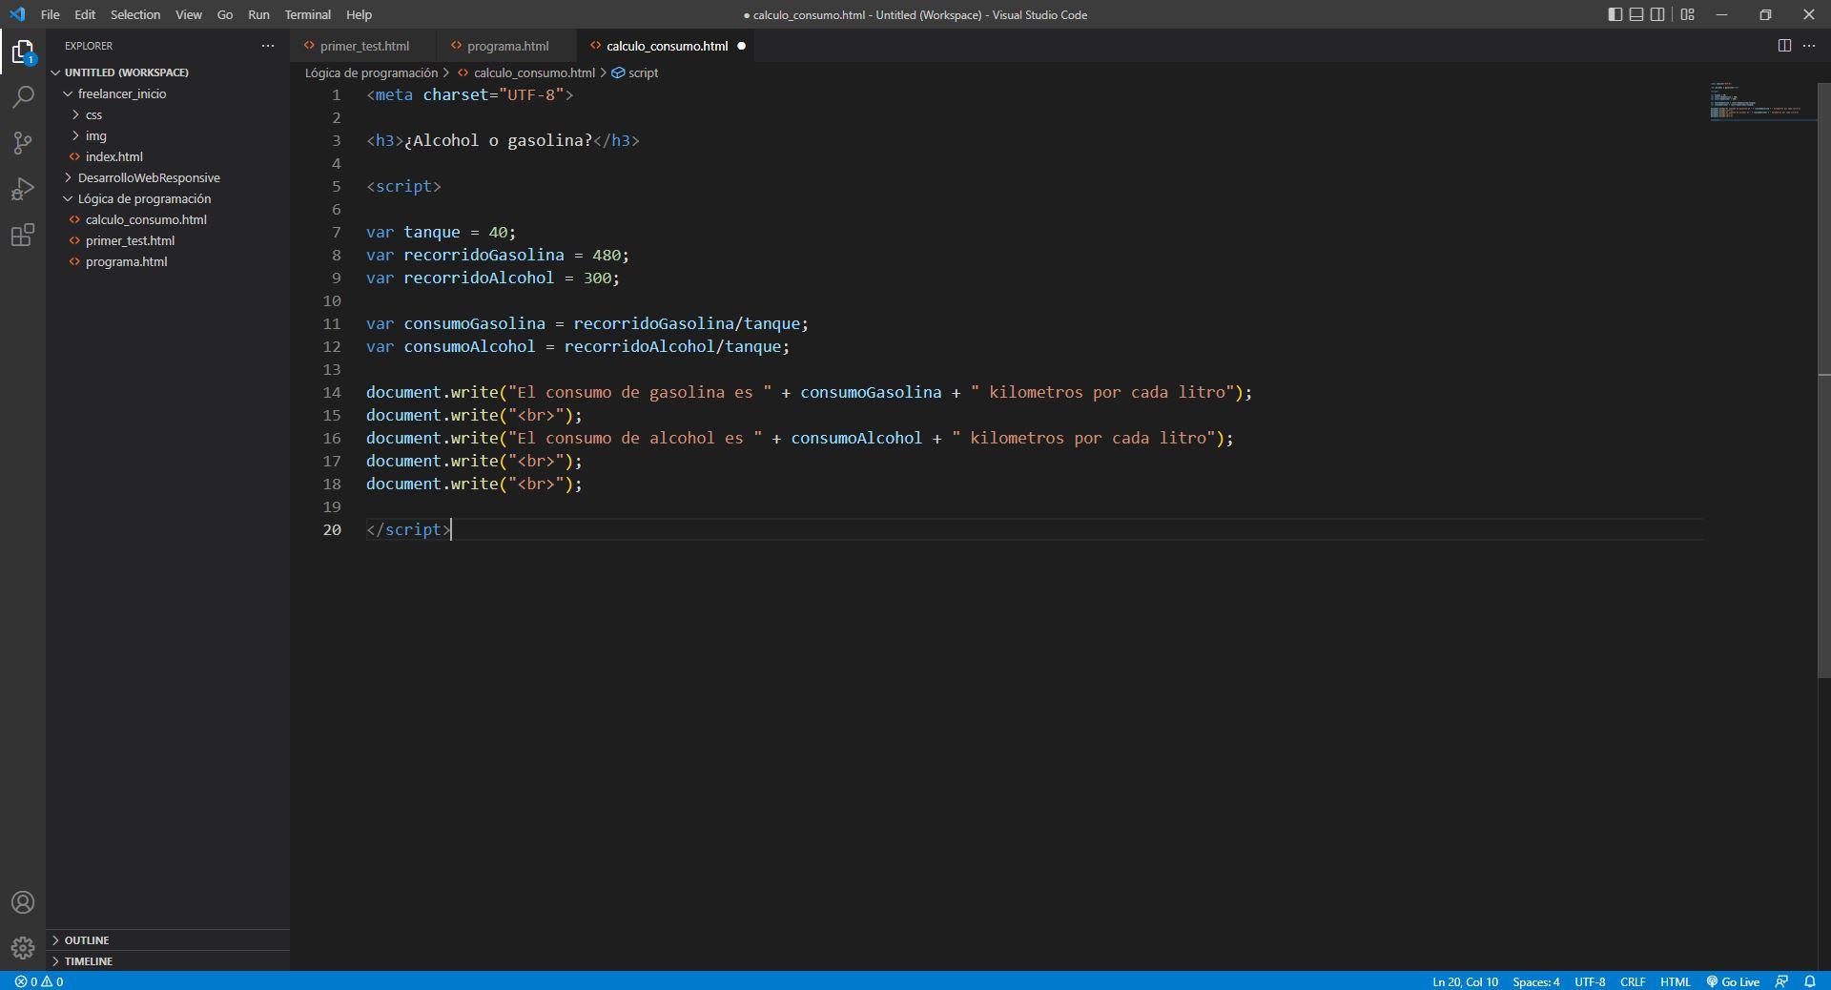Open editor More Actions ellipsis
The width and height of the screenshot is (1831, 990).
point(1809,46)
